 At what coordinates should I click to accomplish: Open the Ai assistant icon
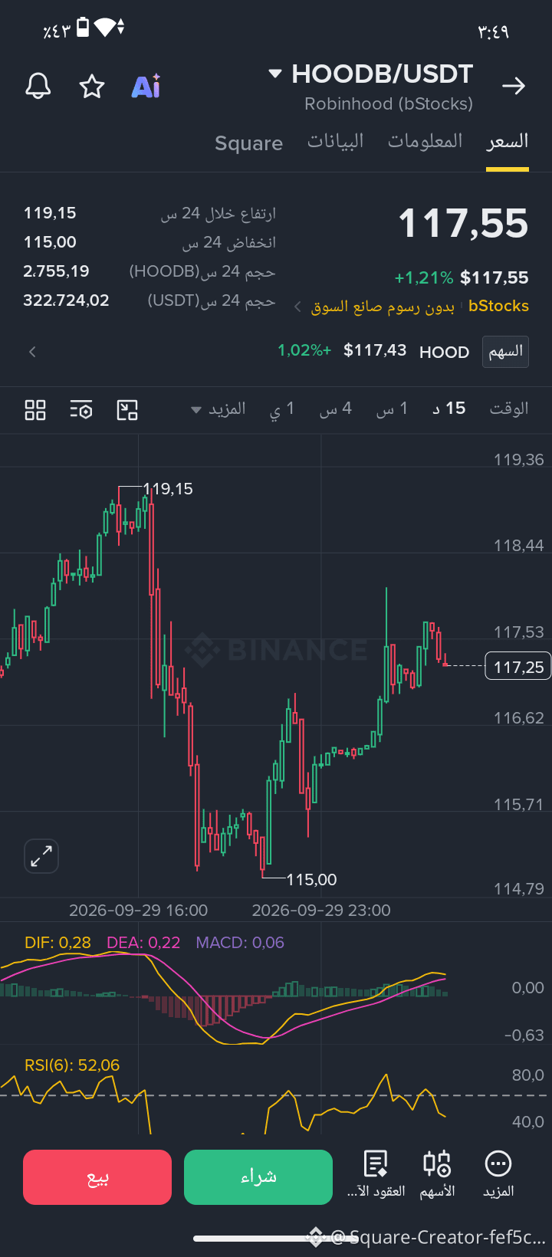pos(146,86)
